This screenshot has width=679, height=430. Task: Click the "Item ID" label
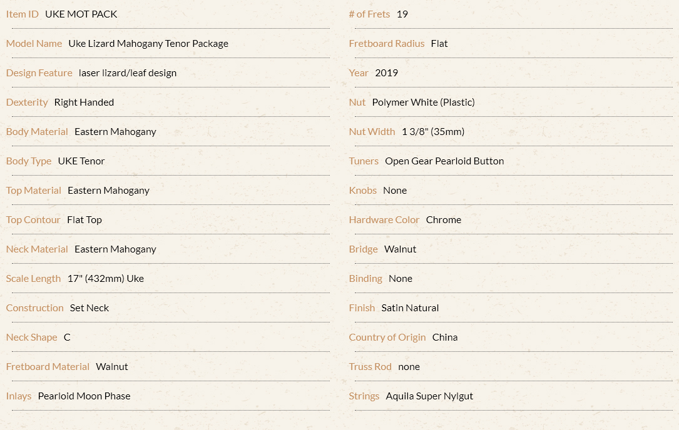click(22, 14)
